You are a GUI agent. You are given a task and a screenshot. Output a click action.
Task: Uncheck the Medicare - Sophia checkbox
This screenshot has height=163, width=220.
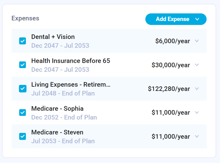tap(23, 113)
